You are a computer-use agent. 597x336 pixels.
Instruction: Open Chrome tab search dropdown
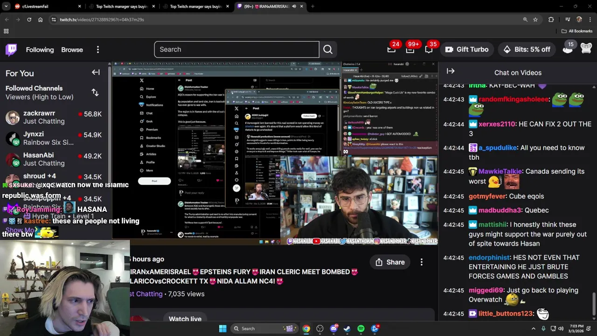(x=6, y=7)
